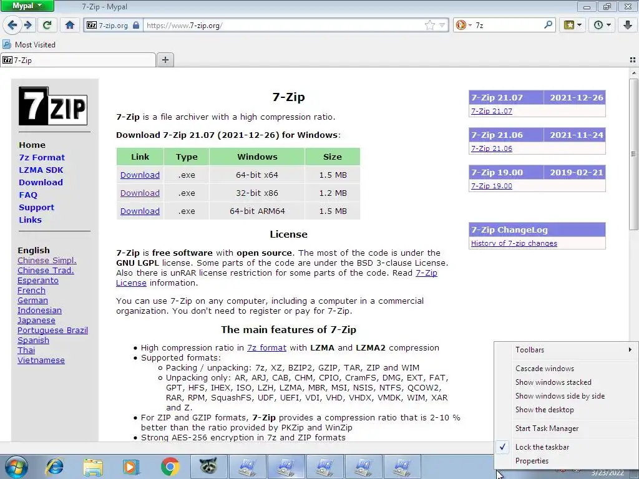
Task: Click the tab groups grid icon
Action: tap(633, 60)
